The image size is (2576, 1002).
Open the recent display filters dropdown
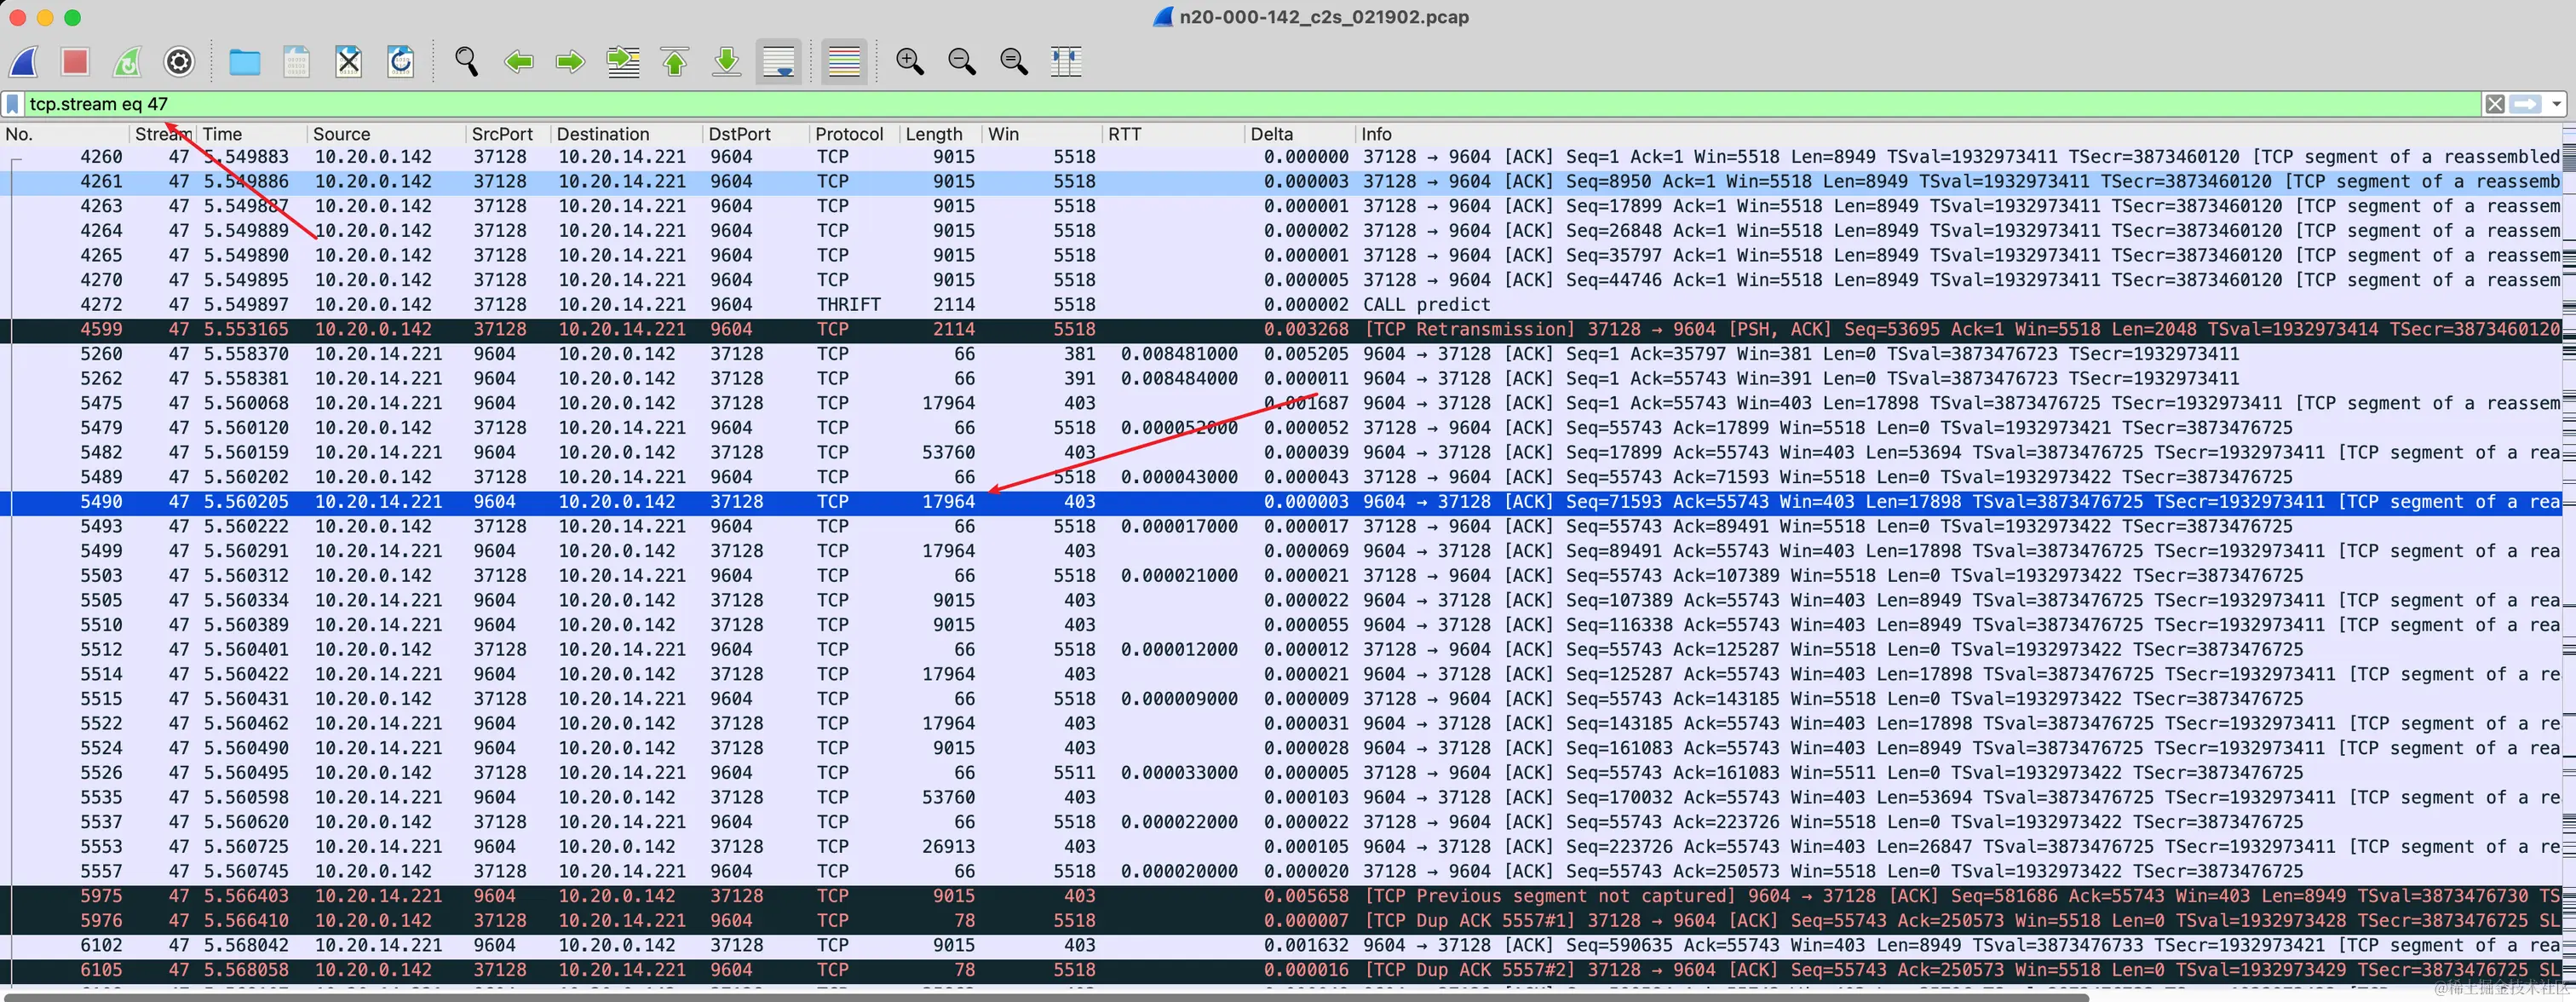coord(2557,104)
